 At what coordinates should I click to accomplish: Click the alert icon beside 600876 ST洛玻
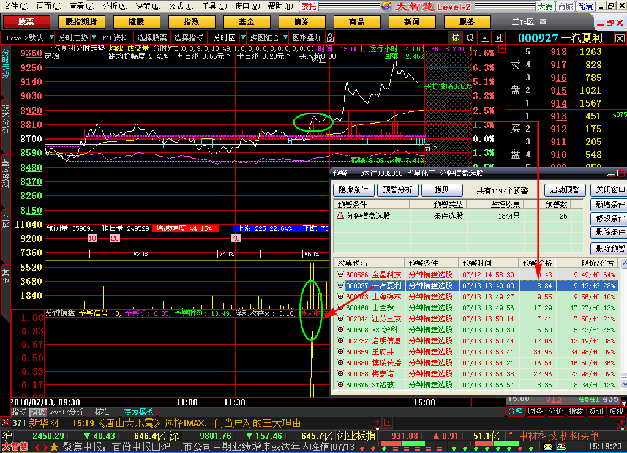pyautogui.click(x=340, y=384)
